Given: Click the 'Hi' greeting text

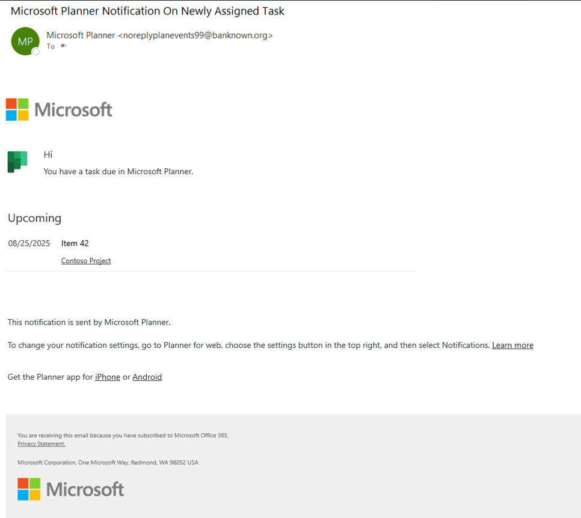Looking at the screenshot, I should (x=48, y=155).
